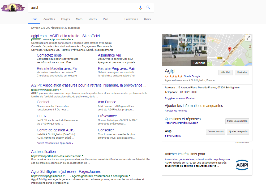
Task: Click Autres résultats sur agipi.com link
Action: click(55, 143)
